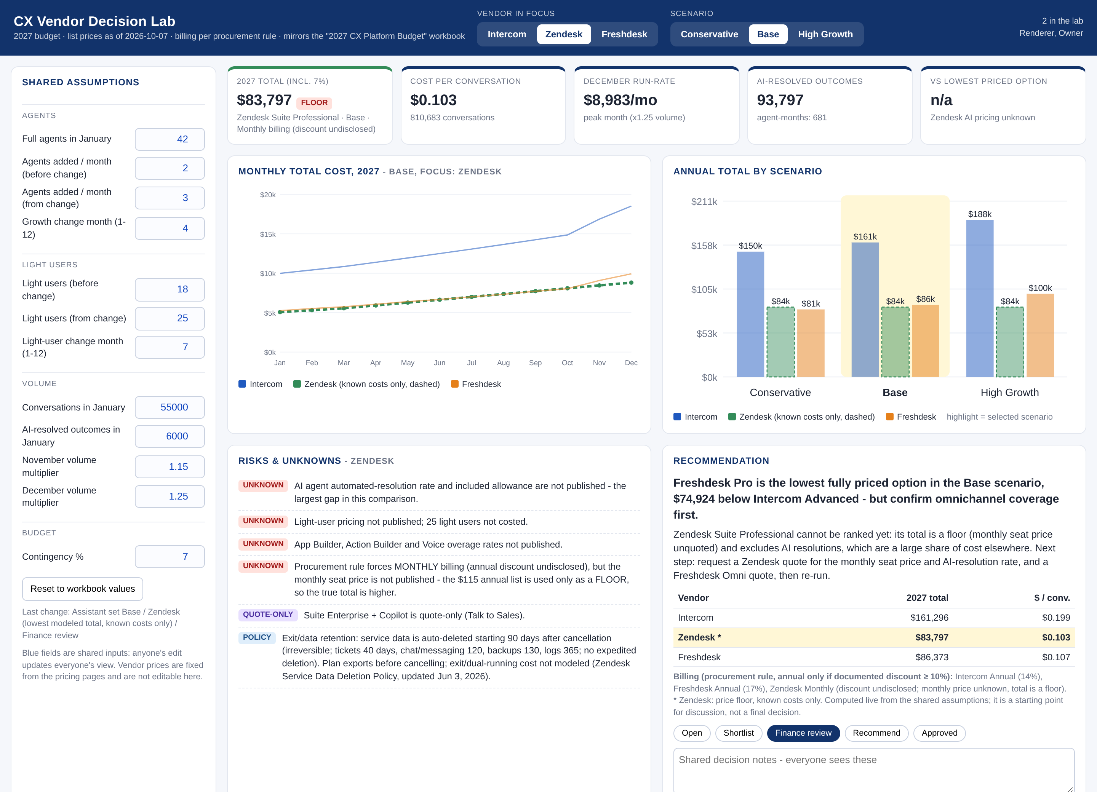1097x792 pixels.
Task: Edit the Growth change month field
Action: (x=170, y=228)
